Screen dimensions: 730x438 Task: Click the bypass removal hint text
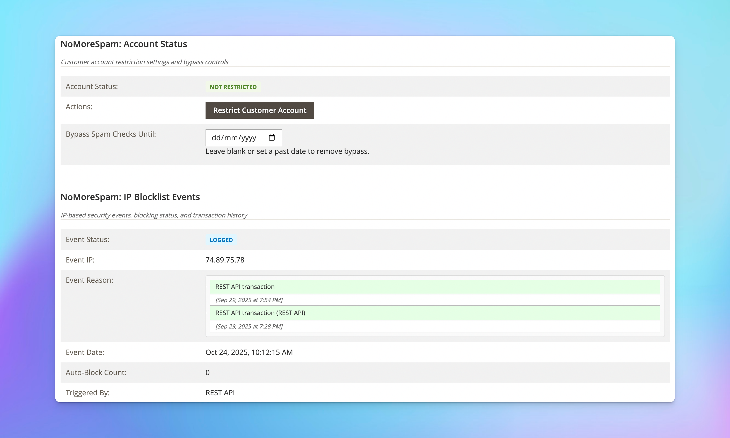(x=287, y=151)
